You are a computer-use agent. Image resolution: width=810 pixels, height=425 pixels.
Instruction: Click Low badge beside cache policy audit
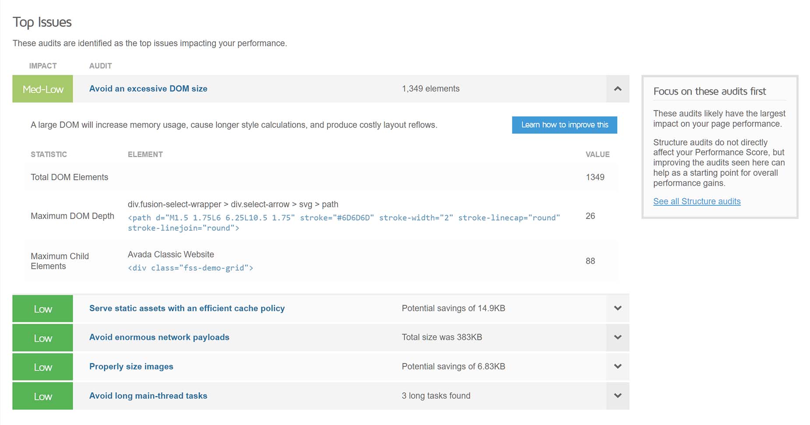[x=42, y=309]
